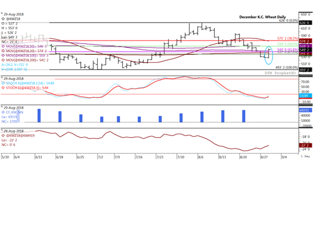Click the dark red 574' 2 price flag
Image resolution: width=313 pixels, height=235 pixels.
(x=305, y=41)
